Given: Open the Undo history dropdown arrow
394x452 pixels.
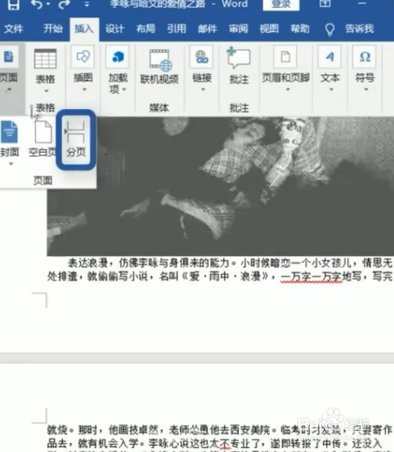Looking at the screenshot, I should (x=48, y=4).
